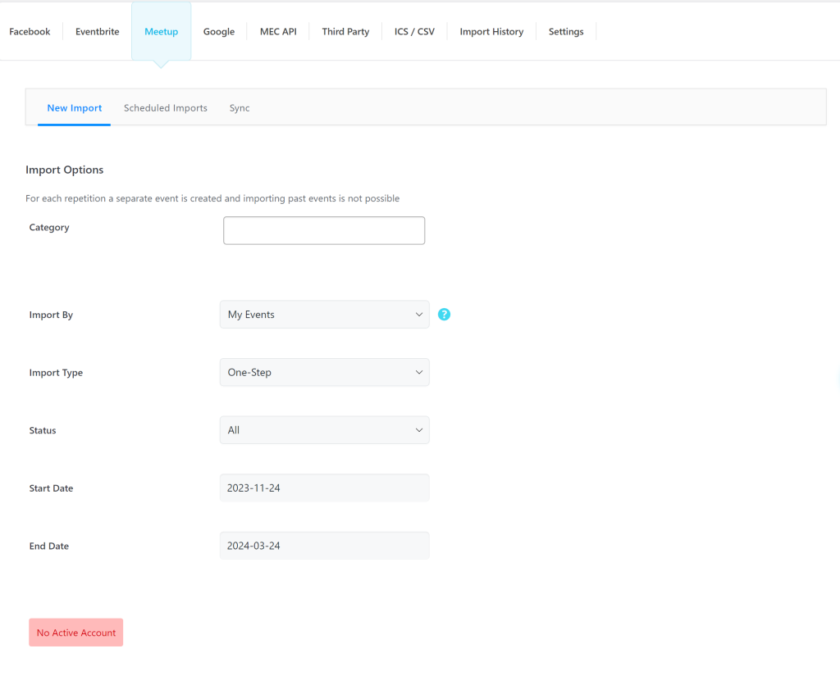Open the Status dropdown showing All
This screenshot has height=685, width=840.
coord(324,429)
